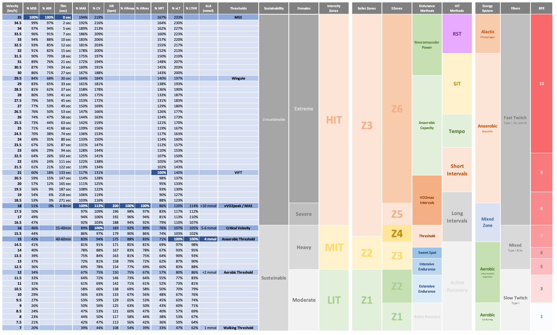The image size is (557, 335).
Task: Select the Walking Threshold cell
Action: 238,328
